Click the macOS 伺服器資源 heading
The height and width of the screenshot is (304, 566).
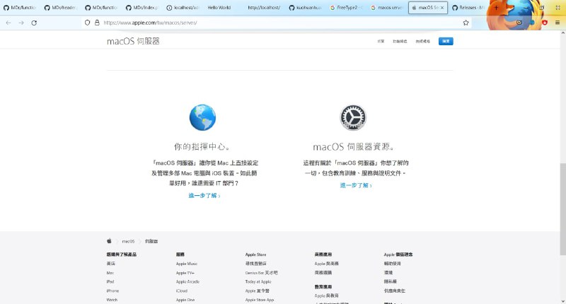click(353, 147)
